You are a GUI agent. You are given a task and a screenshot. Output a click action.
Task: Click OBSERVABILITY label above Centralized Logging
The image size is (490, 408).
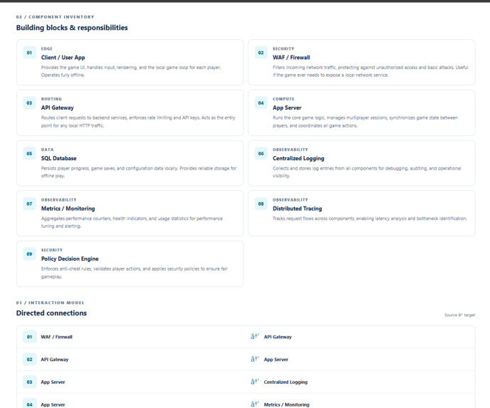(291, 150)
